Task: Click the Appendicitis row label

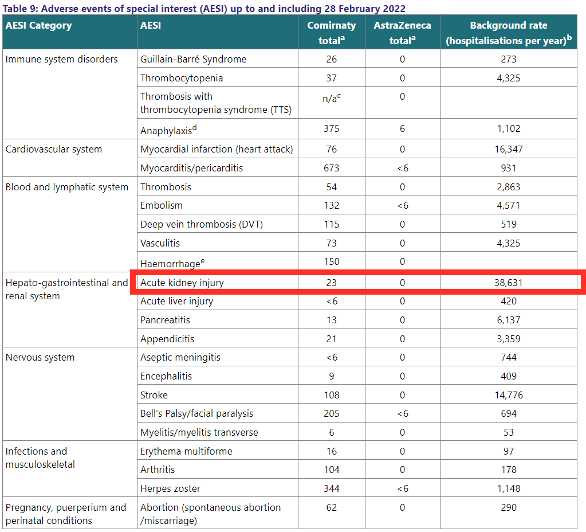Action: click(167, 339)
